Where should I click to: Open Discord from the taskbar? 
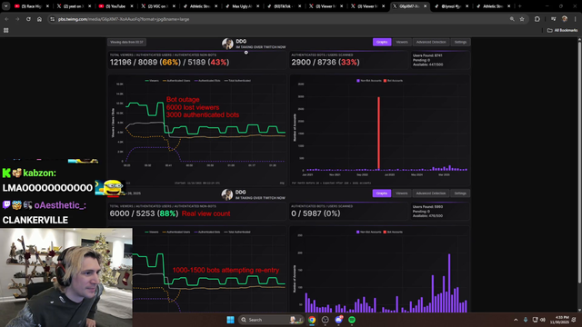338,320
